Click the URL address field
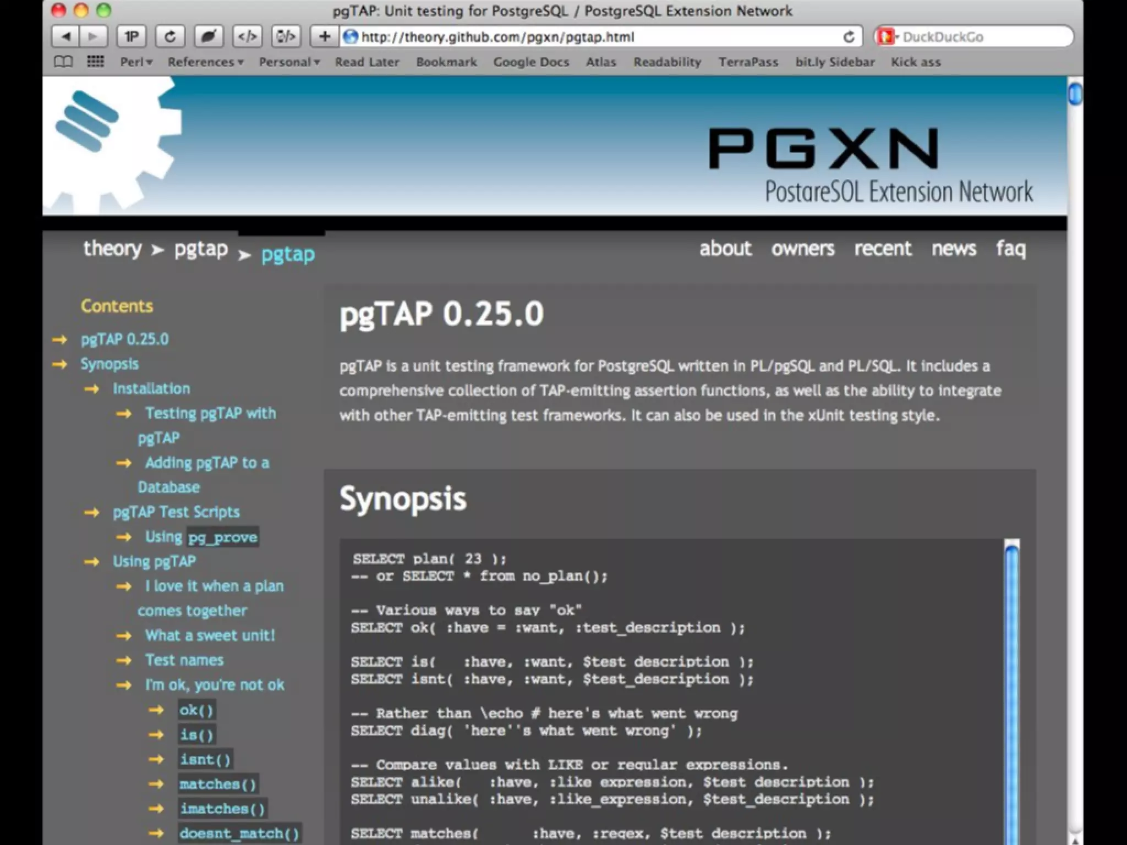Image resolution: width=1127 pixels, height=845 pixels. click(x=600, y=37)
